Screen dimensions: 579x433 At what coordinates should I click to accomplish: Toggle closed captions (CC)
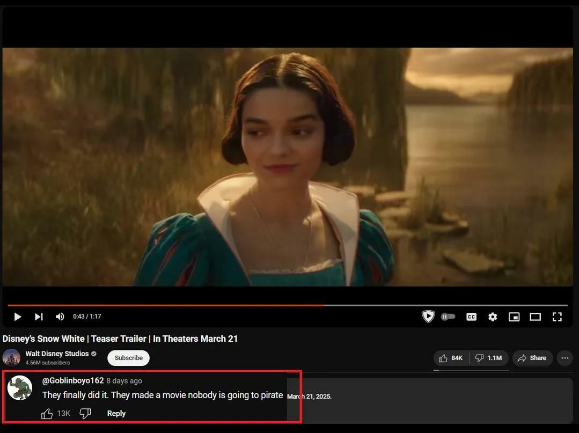[471, 317]
